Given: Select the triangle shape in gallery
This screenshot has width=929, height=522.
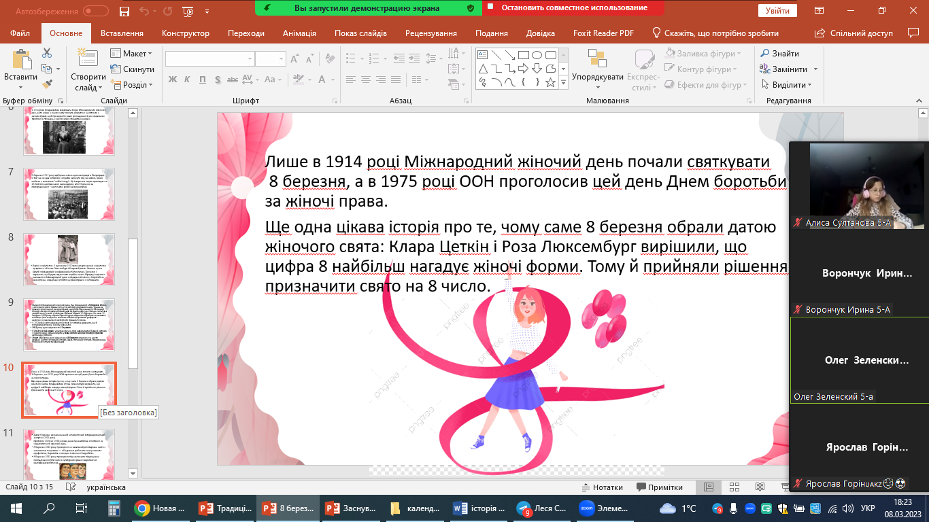Looking at the screenshot, I should click(484, 69).
